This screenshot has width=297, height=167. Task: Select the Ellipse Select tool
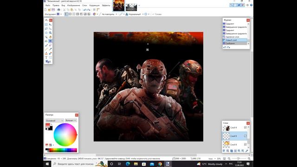(46, 33)
